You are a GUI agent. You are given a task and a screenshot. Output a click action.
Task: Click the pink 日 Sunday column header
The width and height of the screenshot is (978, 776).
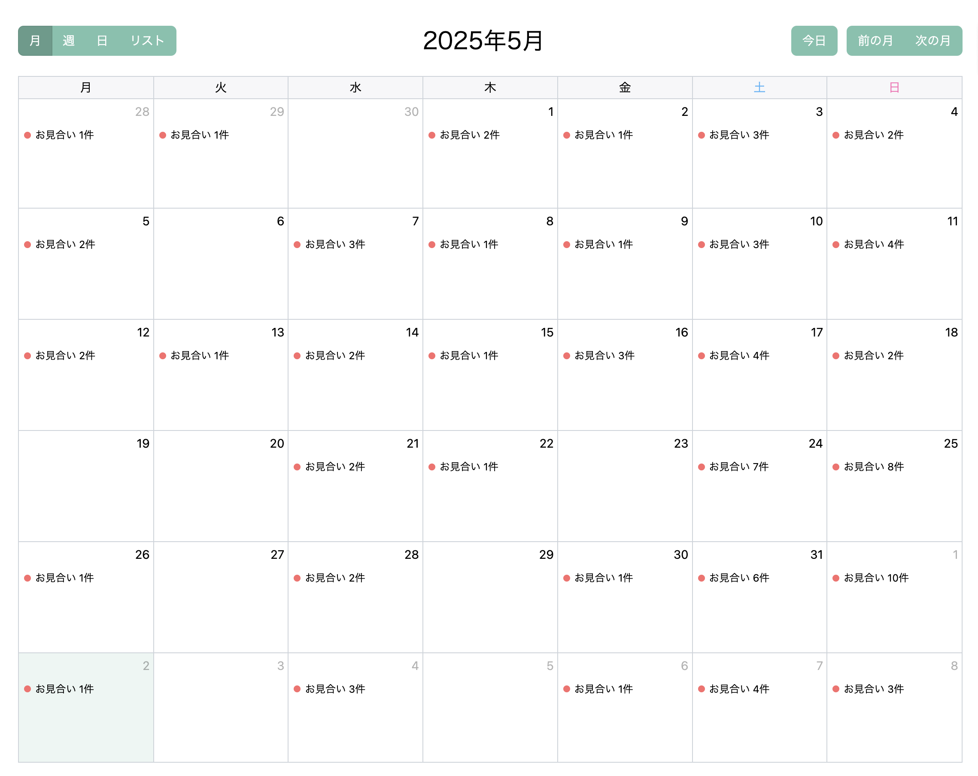tap(894, 88)
